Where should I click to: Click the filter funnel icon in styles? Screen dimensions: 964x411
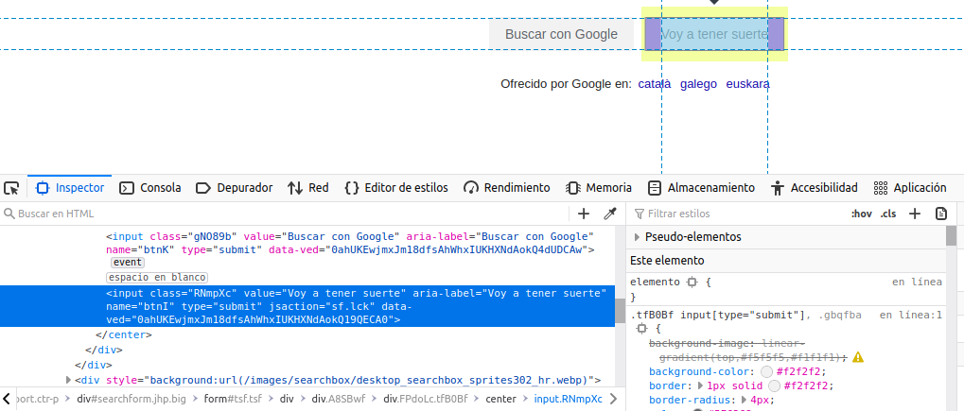click(x=639, y=214)
